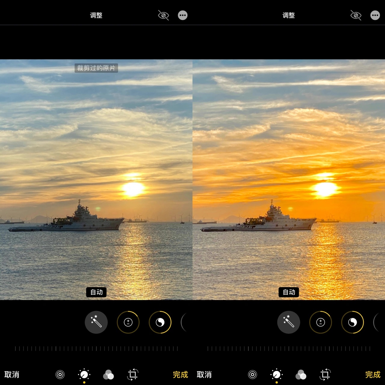Image resolution: width=385 pixels, height=385 pixels.
Task: Switch to the crop tab in right panel
Action: coord(325,374)
